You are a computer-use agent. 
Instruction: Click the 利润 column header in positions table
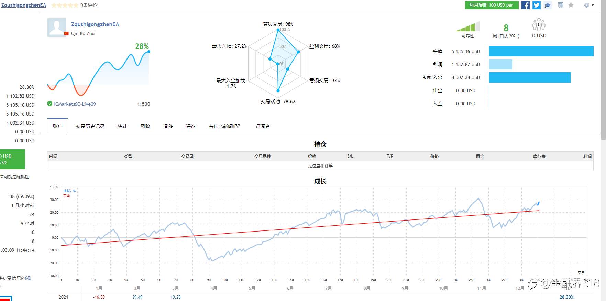587,156
